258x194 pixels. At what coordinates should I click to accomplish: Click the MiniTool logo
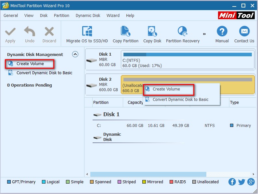[x=236, y=15]
